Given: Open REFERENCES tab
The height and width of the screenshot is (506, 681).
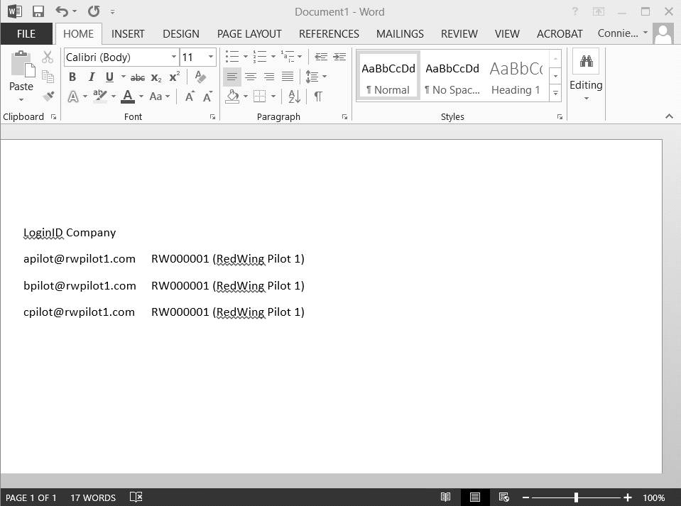Looking at the screenshot, I should 329,34.
